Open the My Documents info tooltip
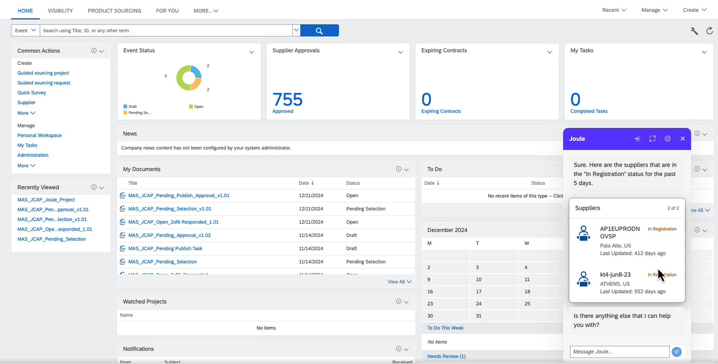This screenshot has width=718, height=364. point(398,169)
